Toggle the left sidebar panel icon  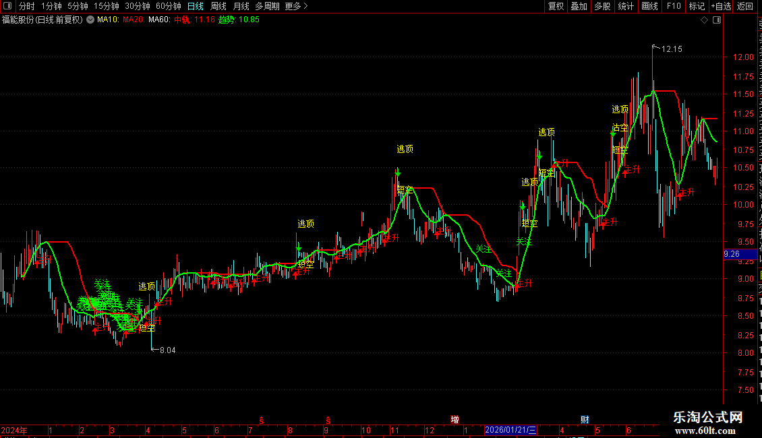[x=7, y=6]
